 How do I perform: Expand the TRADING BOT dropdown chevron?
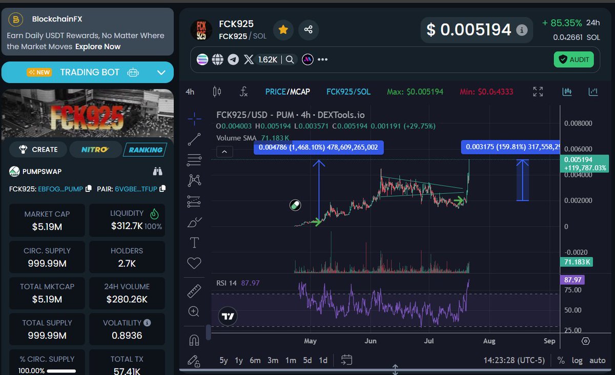[161, 73]
